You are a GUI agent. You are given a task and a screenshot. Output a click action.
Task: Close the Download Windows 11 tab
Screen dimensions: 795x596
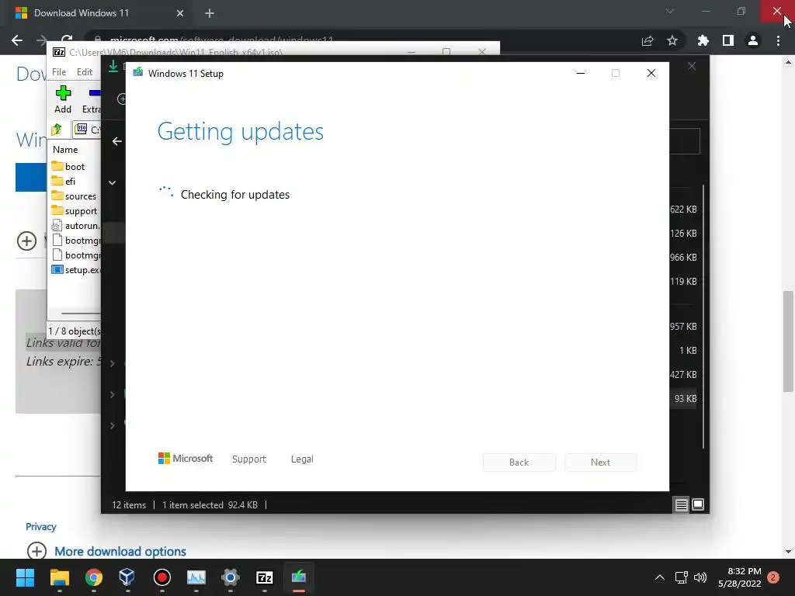(x=180, y=13)
